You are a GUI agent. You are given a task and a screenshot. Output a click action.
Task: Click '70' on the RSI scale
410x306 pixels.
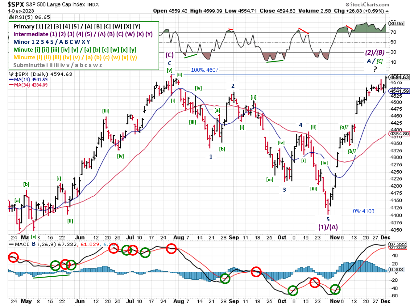[393, 32]
